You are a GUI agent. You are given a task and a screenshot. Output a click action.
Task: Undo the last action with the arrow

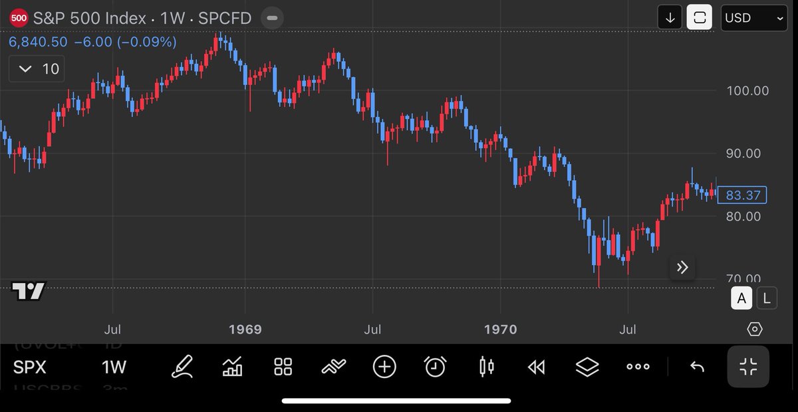click(697, 366)
